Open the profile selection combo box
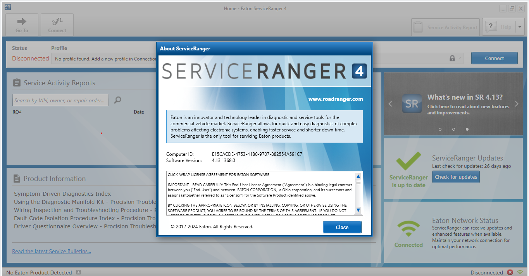This screenshot has width=529, height=276. (257, 59)
